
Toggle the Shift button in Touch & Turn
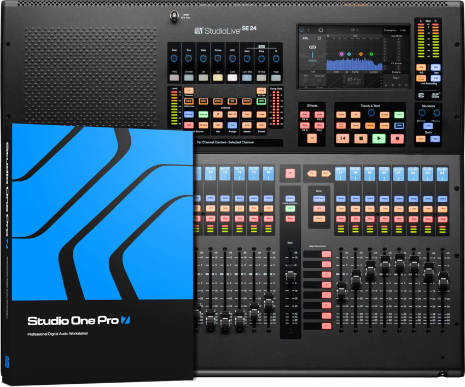tap(399, 125)
